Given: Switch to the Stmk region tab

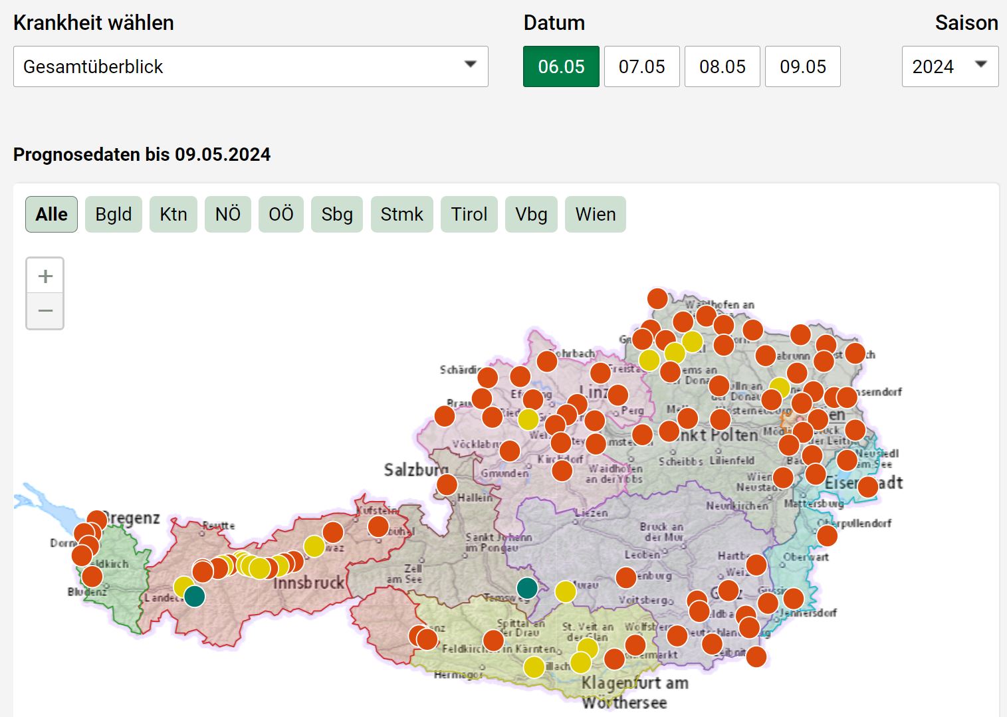Looking at the screenshot, I should pyautogui.click(x=401, y=214).
